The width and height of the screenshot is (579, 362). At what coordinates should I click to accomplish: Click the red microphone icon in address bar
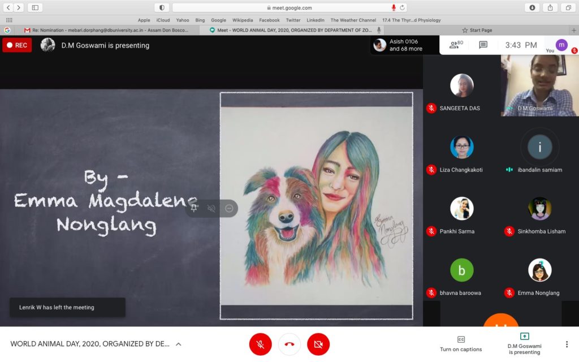pyautogui.click(x=394, y=7)
